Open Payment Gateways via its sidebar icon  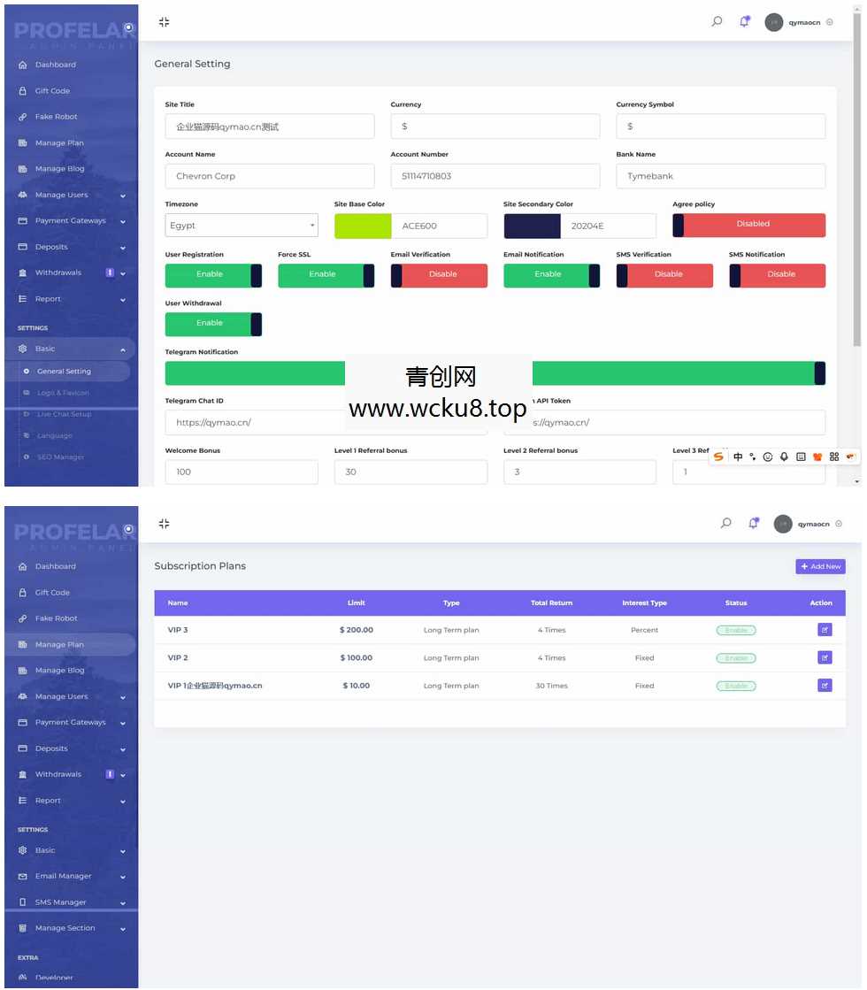(21, 220)
